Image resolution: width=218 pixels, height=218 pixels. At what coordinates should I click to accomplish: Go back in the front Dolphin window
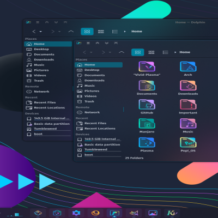(x=84, y=52)
